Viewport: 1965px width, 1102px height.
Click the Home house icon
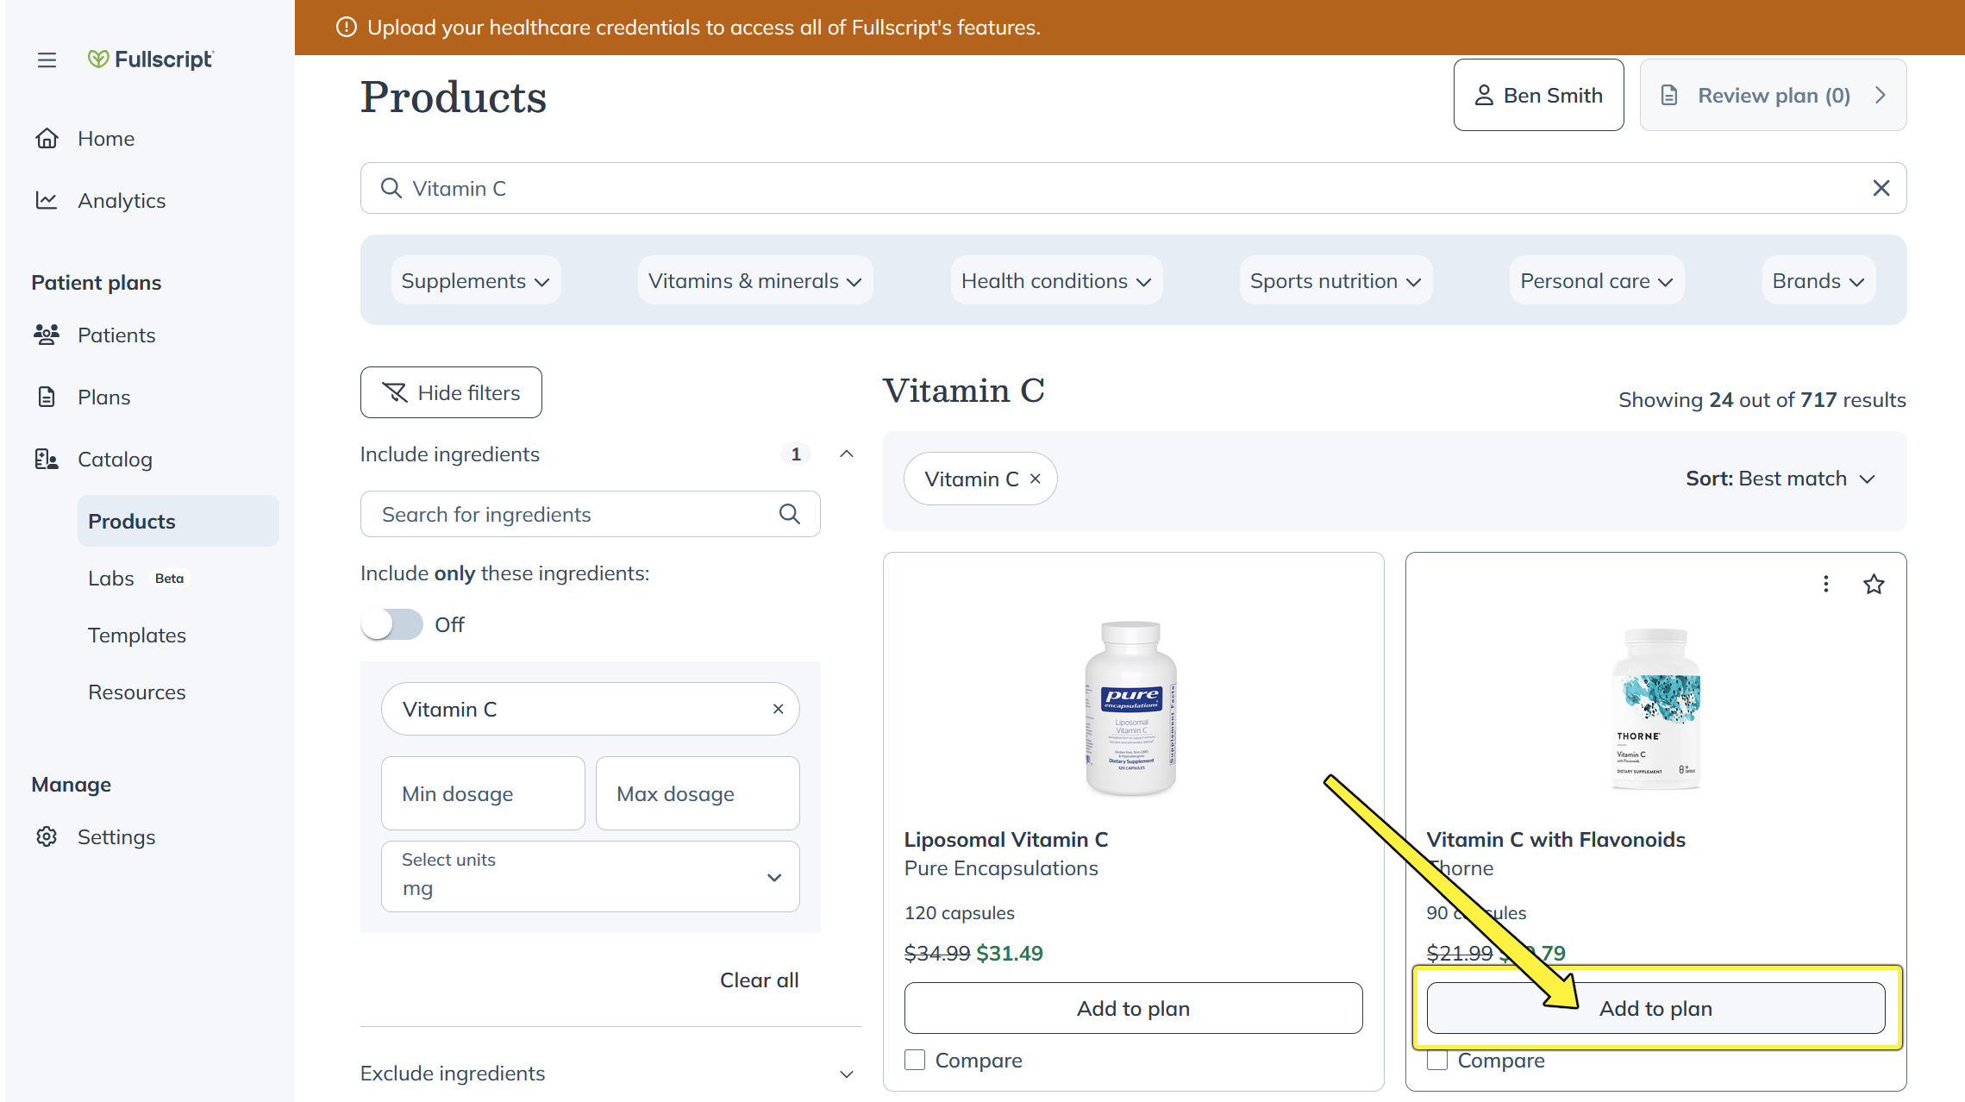(x=47, y=139)
